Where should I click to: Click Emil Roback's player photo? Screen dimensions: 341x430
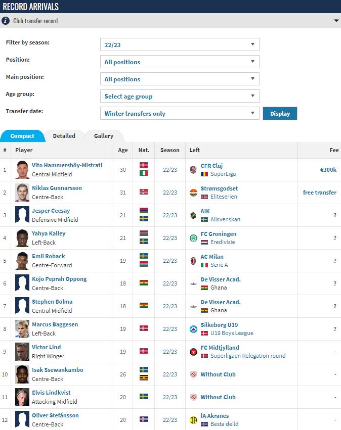[22, 261]
